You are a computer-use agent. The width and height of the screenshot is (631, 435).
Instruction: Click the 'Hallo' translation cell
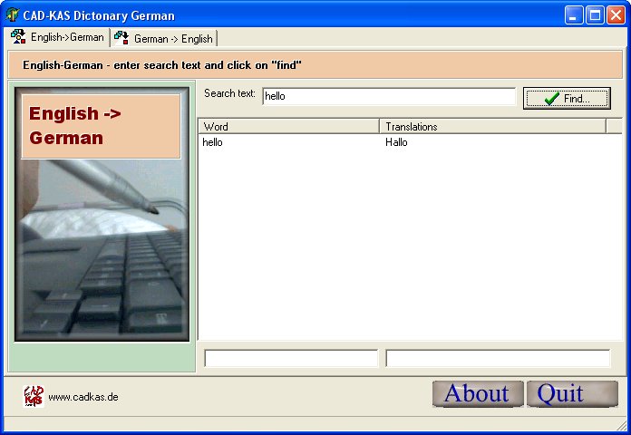click(396, 142)
